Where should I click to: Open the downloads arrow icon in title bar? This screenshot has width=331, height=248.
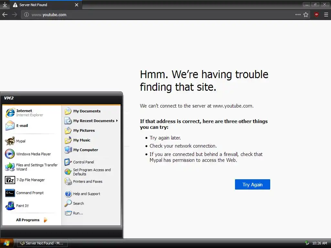pyautogui.click(x=5, y=5)
